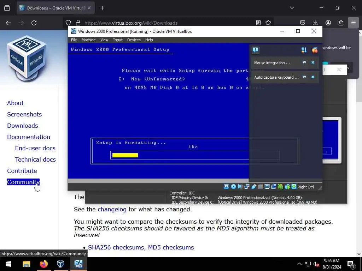This screenshot has height=271, width=362.
Task: Click the display status icon
Action: tap(267, 187)
